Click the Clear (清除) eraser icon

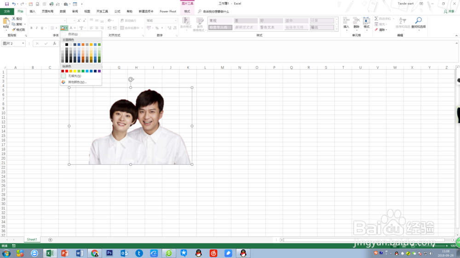(x=376, y=29)
